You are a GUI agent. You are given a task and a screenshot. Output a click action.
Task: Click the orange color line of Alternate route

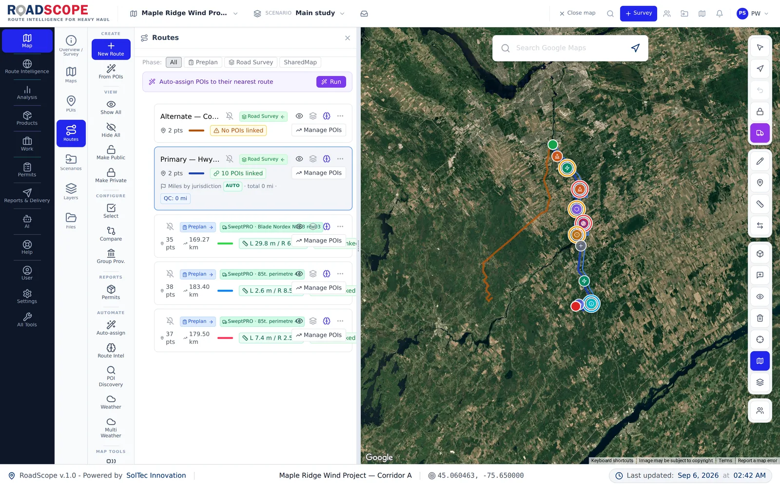point(196,131)
